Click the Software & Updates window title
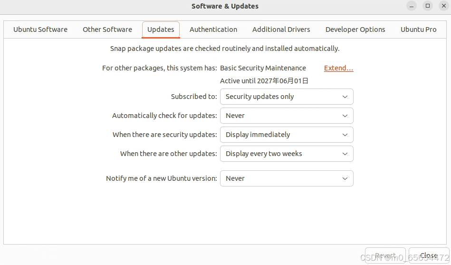Viewport: 451px width, 265px height. [x=225, y=6]
